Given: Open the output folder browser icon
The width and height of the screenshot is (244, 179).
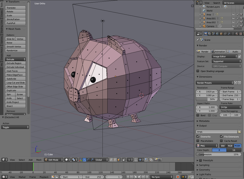Looking at the screenshot, I should pos(239,131).
